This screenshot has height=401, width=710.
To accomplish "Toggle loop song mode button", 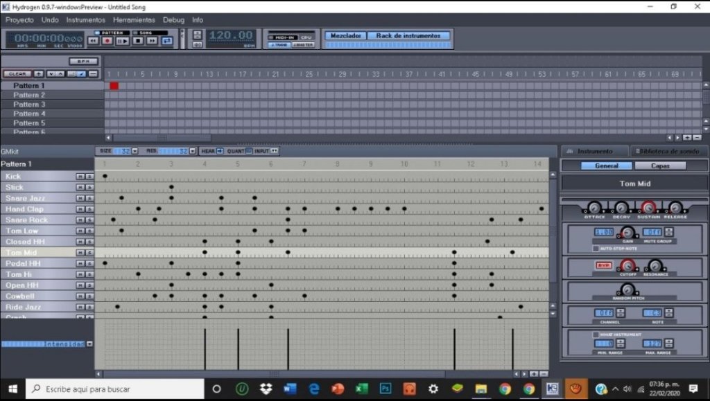I will coord(167,41).
